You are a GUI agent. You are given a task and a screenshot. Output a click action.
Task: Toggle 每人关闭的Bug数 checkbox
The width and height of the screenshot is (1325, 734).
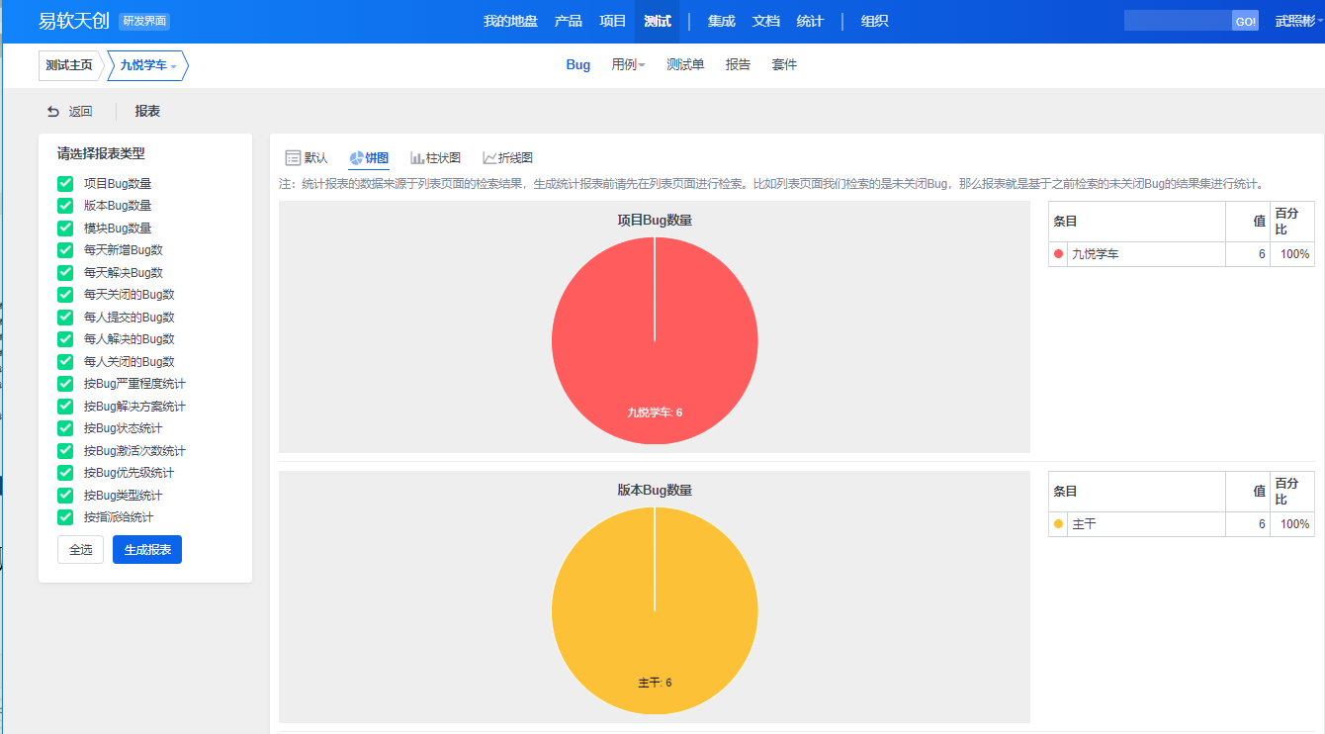[x=65, y=362]
